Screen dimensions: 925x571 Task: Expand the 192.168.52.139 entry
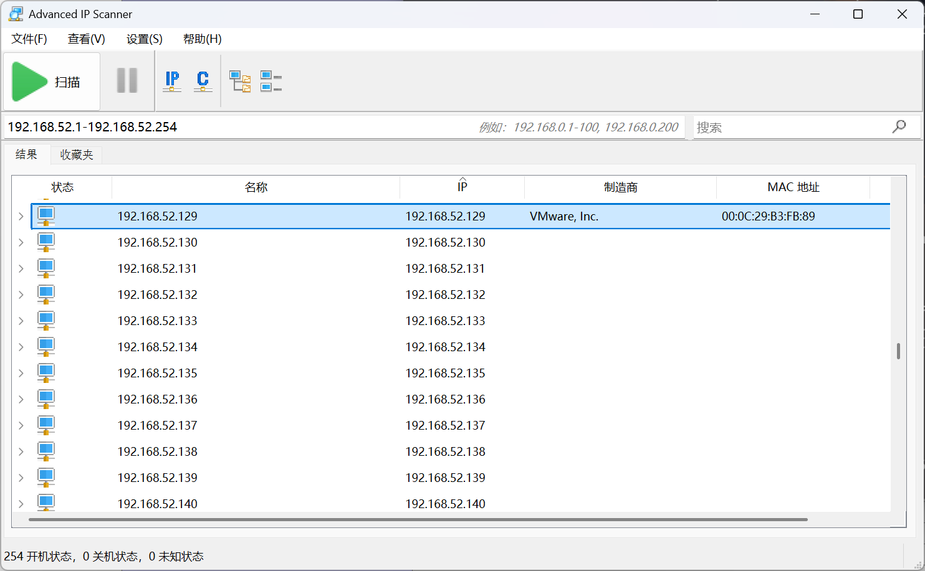click(21, 478)
